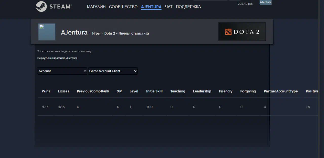
Task: Click the Level column header
Action: click(x=134, y=91)
